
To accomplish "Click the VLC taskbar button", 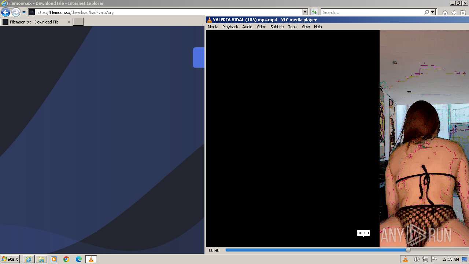I will [x=91, y=259].
